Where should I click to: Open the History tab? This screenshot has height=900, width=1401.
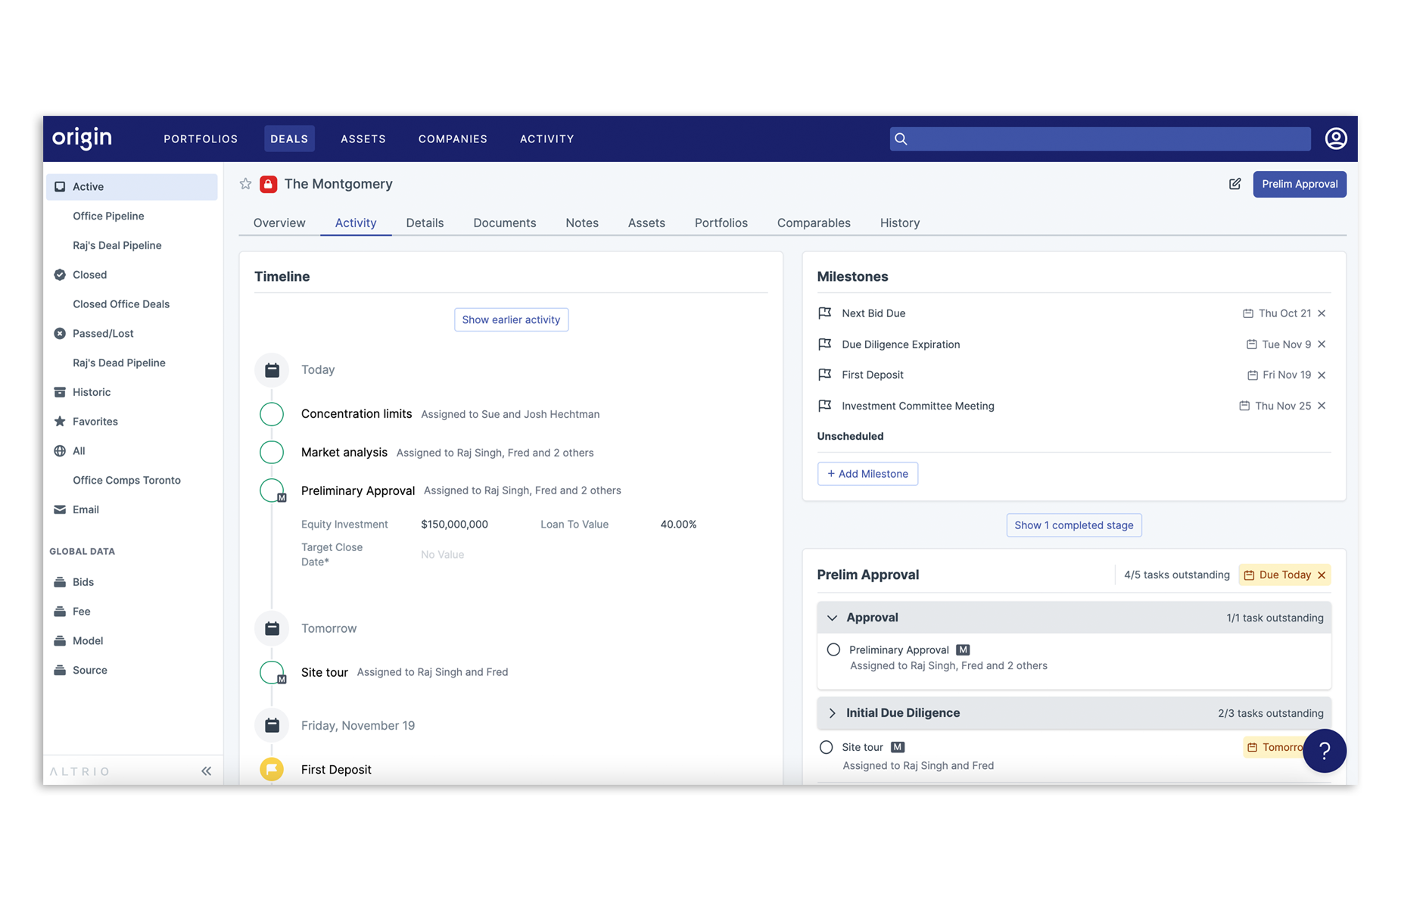click(x=900, y=223)
